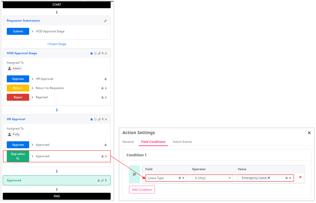The image size is (316, 203).
Task: Remove Emergency Leave tag from Value
Action: tap(269, 178)
